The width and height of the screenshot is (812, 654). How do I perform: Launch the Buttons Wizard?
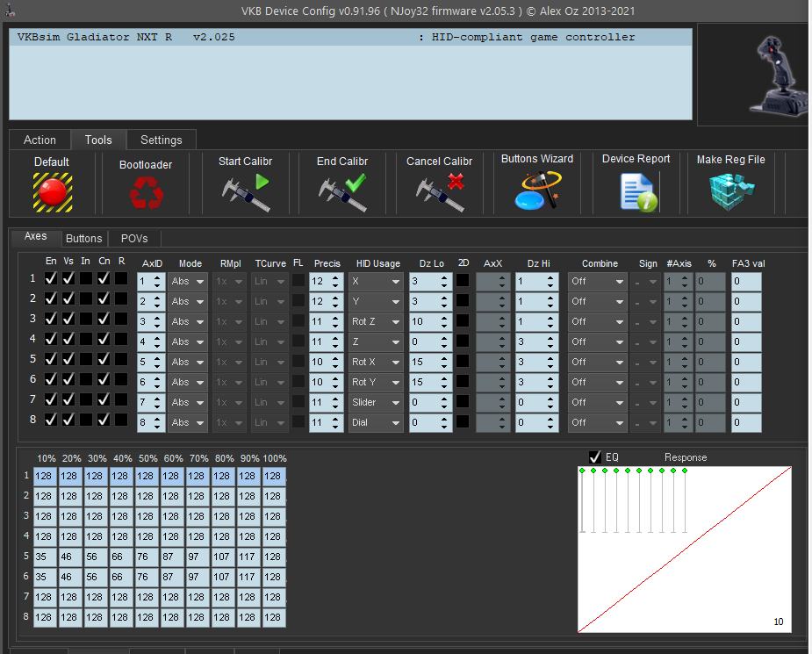[x=537, y=190]
